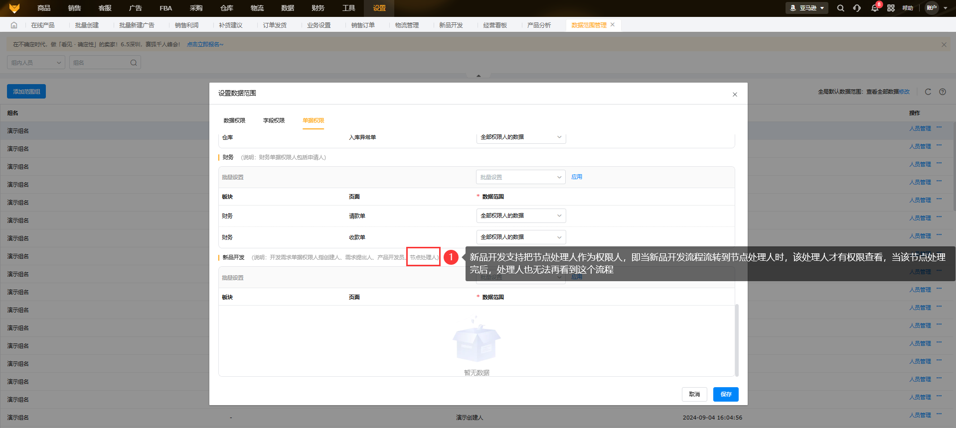Click the search icon in 组名 field

pyautogui.click(x=134, y=63)
